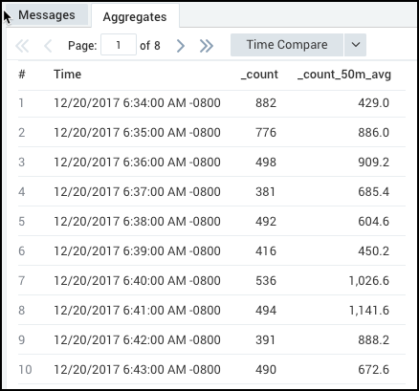Image resolution: width=419 pixels, height=391 pixels.
Task: Jump to last page double arrow
Action: point(207,46)
